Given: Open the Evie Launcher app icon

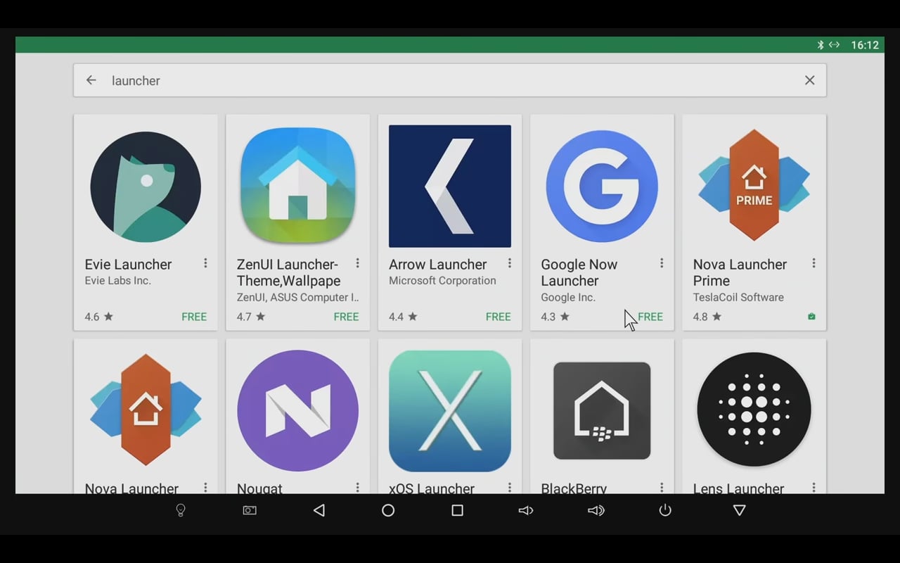Looking at the screenshot, I should pyautogui.click(x=146, y=186).
